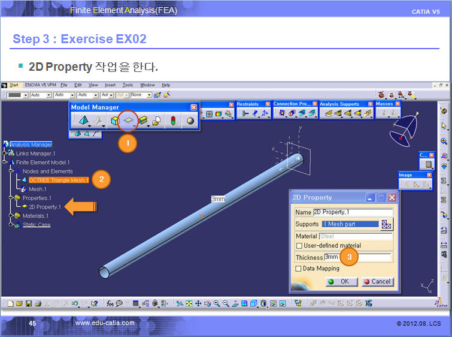Viewport: 452px width, 337px height.
Task: Click the 3D Property cube icon
Action: (x=114, y=120)
